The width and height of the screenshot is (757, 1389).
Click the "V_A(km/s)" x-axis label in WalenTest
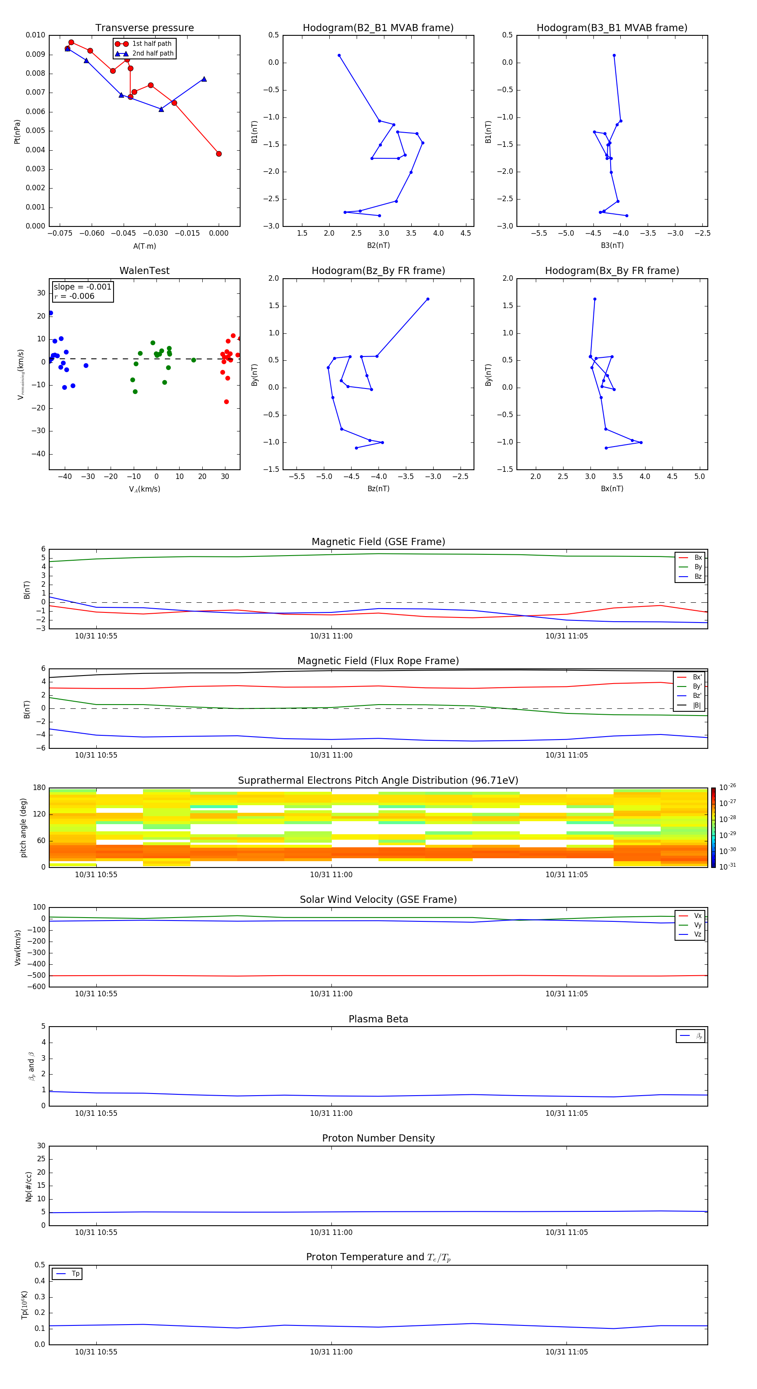[144, 489]
